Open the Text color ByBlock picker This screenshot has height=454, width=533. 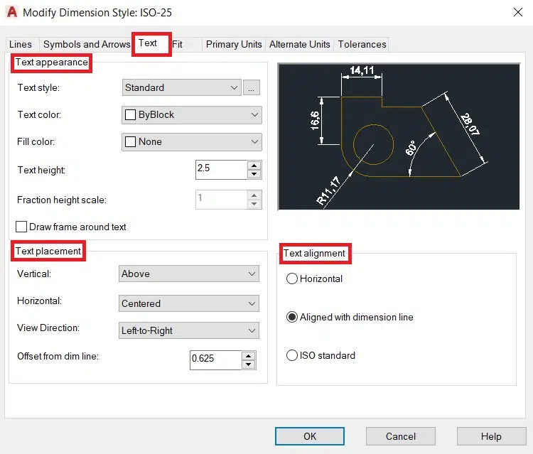(x=192, y=114)
